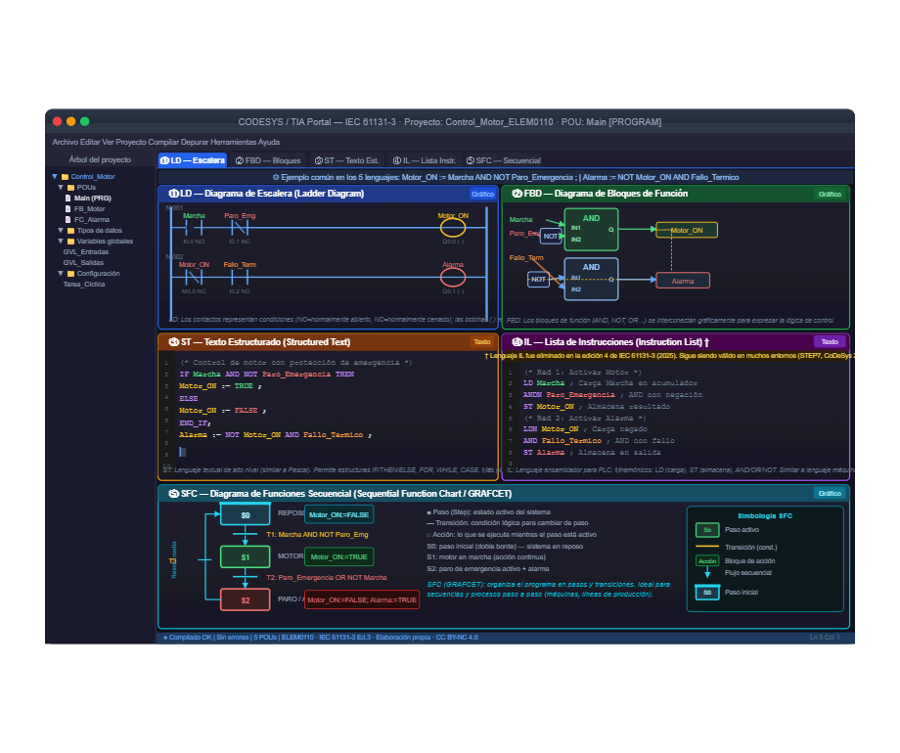
Task: Select the Motor_ON NC contact in network 2
Action: pyautogui.click(x=194, y=277)
